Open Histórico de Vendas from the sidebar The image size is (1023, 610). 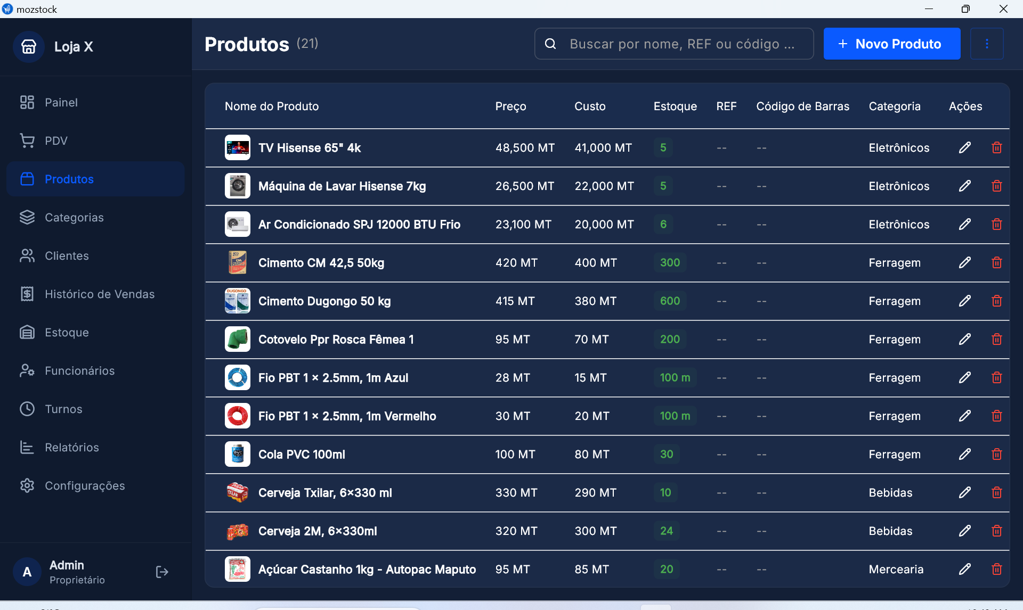[99, 293]
